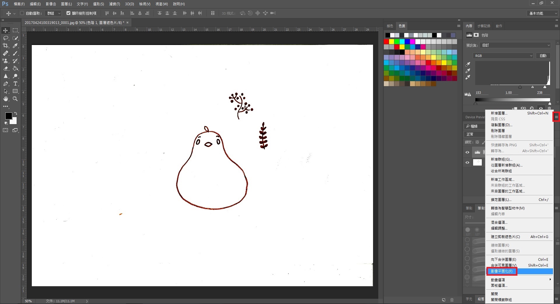Select the Crop tool
560x304 pixels.
(6, 46)
